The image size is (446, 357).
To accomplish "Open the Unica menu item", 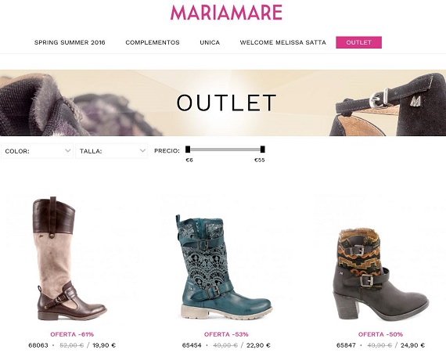I will tap(210, 42).
